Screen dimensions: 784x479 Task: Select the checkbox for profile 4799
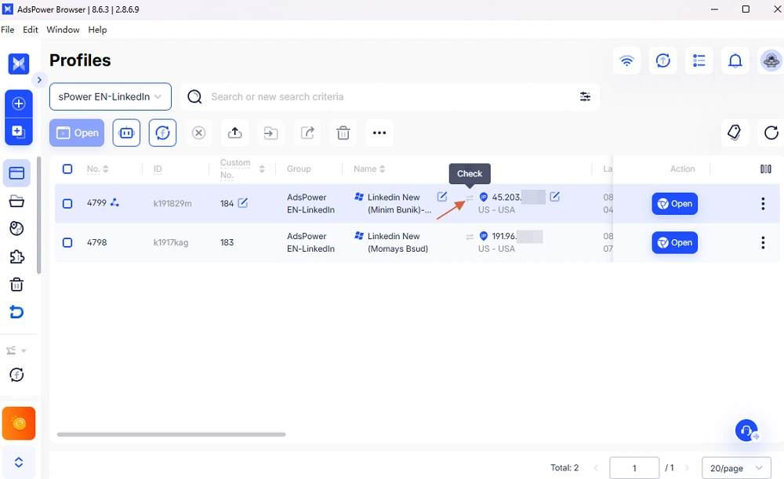(x=67, y=204)
